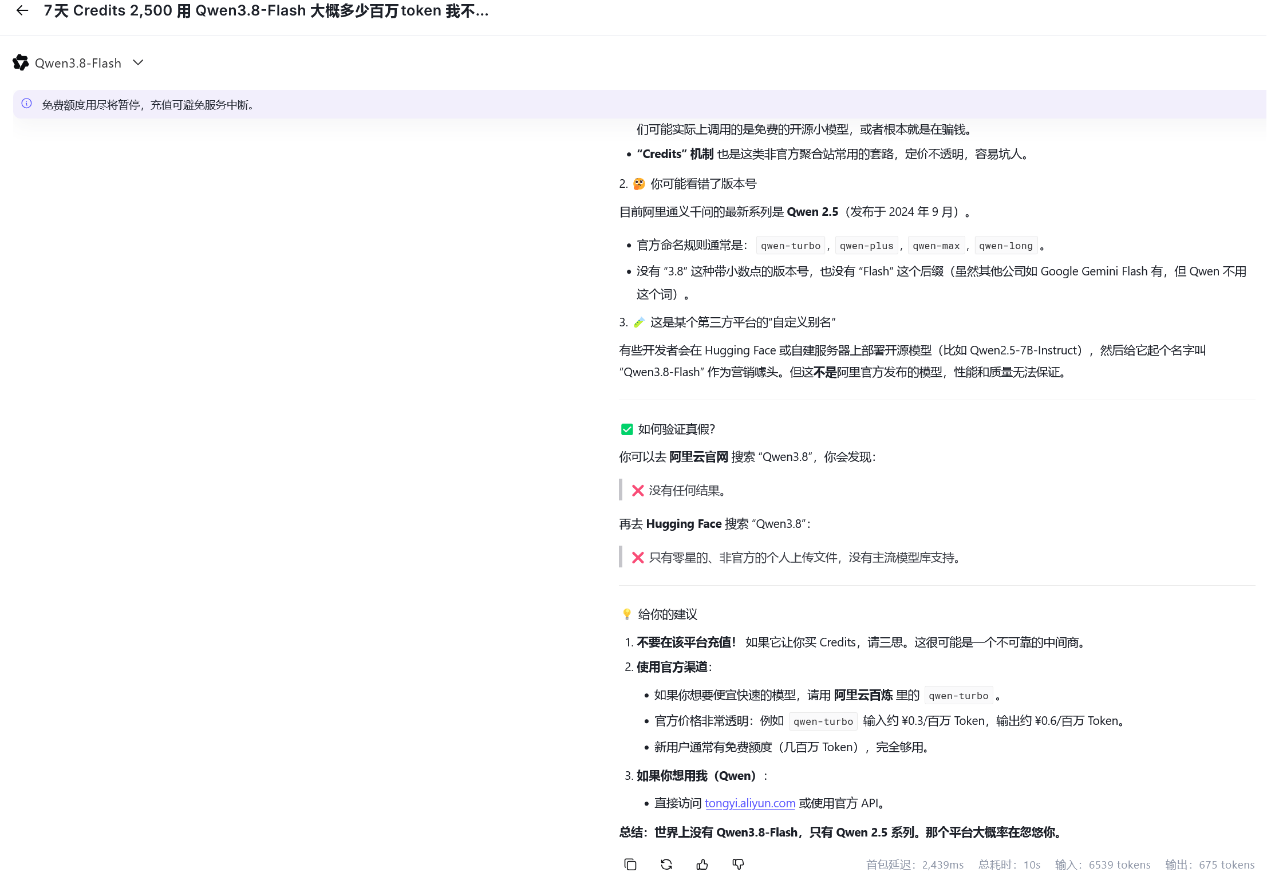Click the bold Qwen 2.5 text
Screen dimensions: 1267x872
point(812,212)
